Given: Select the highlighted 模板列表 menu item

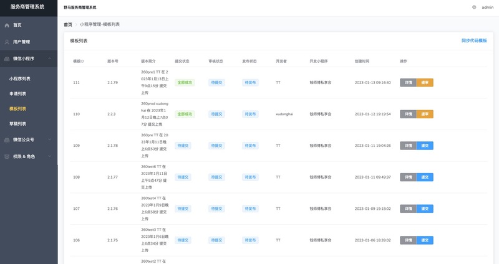Looking at the screenshot, I should click(17, 108).
